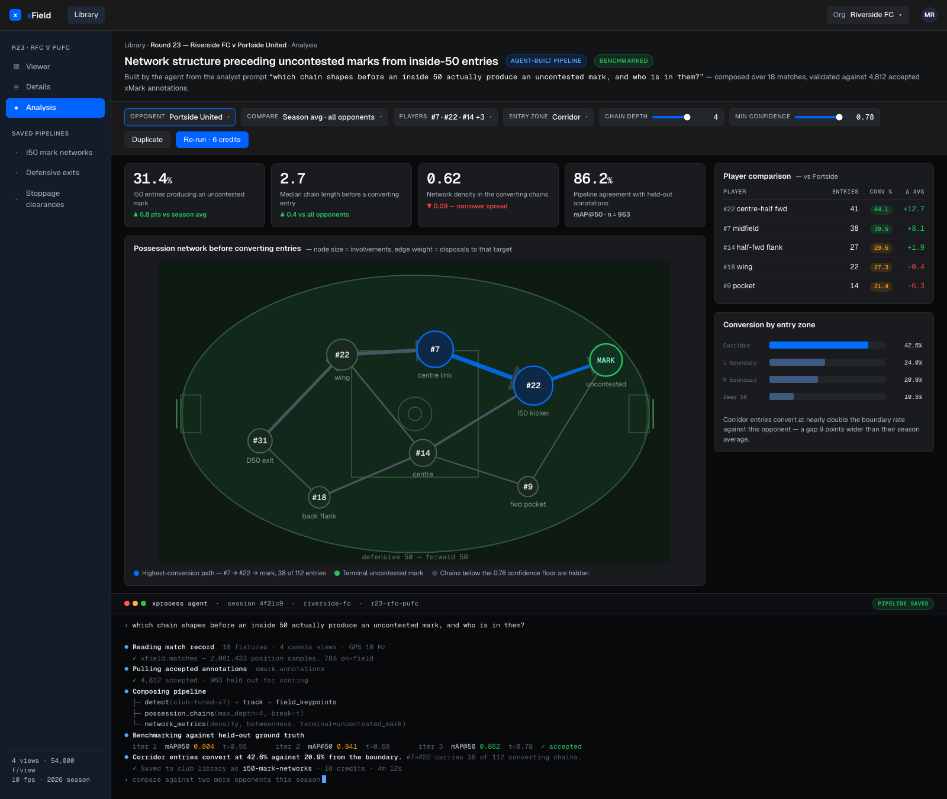Click the L boundary 24.0% bar

click(x=797, y=362)
